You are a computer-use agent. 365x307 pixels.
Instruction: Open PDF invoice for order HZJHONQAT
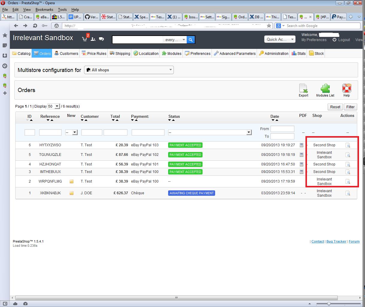(302, 164)
